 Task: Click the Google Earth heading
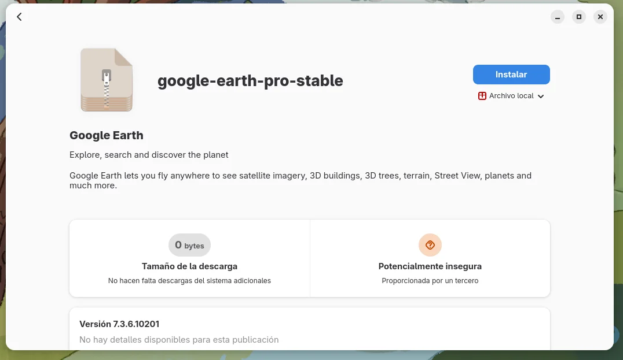[x=107, y=135]
